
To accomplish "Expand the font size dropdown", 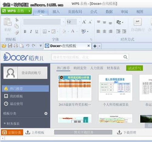I will (x=80, y=22).
